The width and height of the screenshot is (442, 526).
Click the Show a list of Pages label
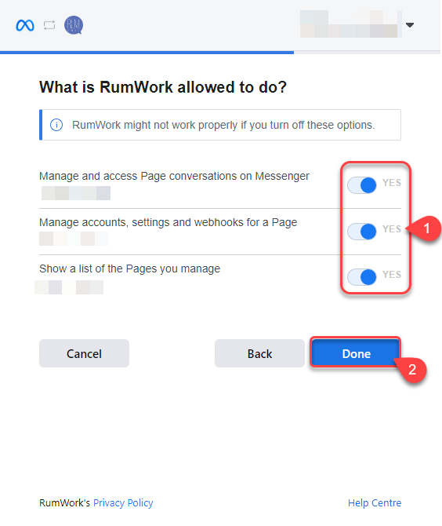(129, 268)
